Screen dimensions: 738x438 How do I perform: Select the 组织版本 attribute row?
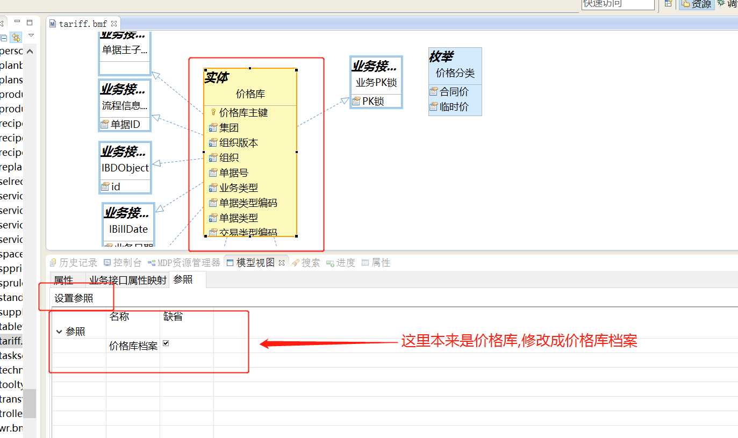250,143
